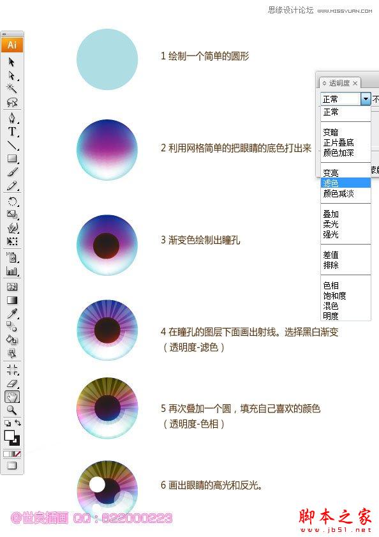Select the Symbol Sprayer tool
Viewport: 379px width, 537px height.
click(12, 257)
